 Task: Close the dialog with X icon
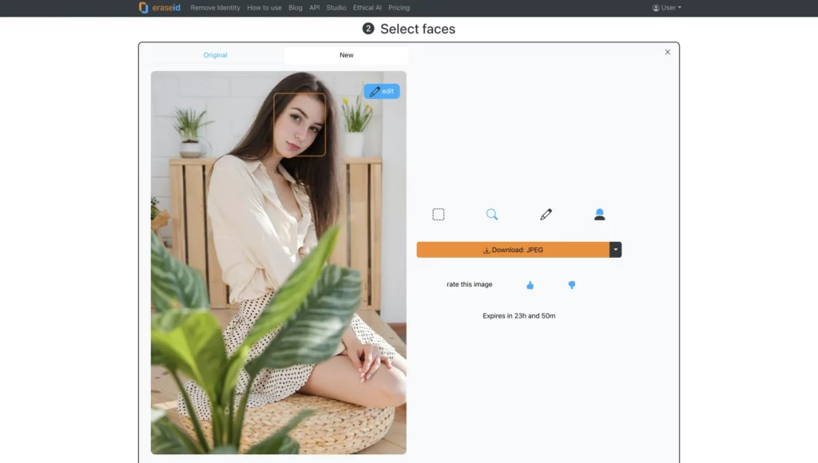pyautogui.click(x=668, y=52)
